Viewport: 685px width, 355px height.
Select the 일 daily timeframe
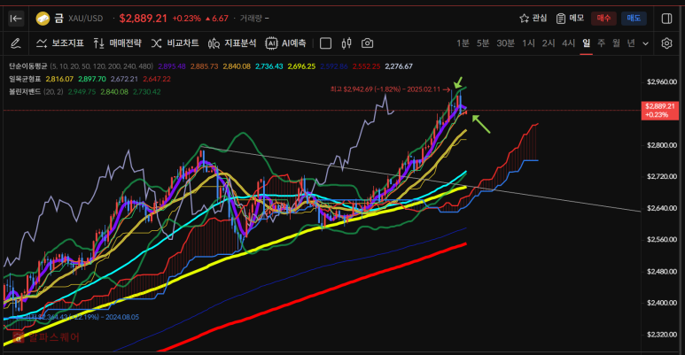coord(587,43)
